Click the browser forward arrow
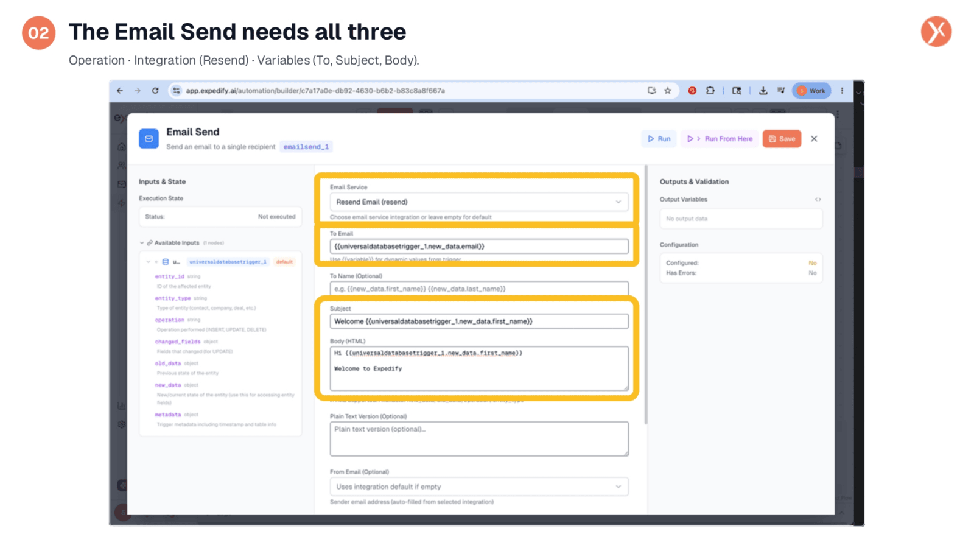 tap(138, 91)
